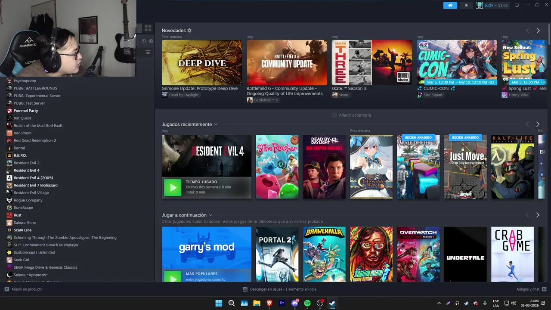
Task: Play Resident Evil 4 with green button
Action: pyautogui.click(x=173, y=187)
